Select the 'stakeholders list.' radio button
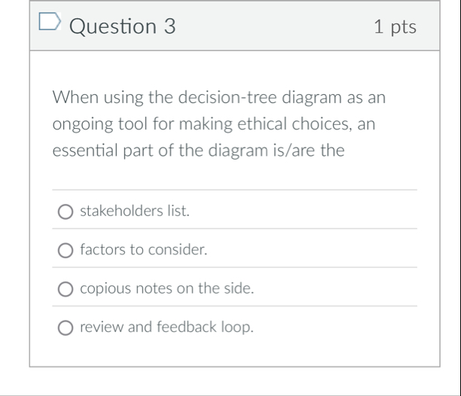The width and height of the screenshot is (461, 396). point(66,212)
